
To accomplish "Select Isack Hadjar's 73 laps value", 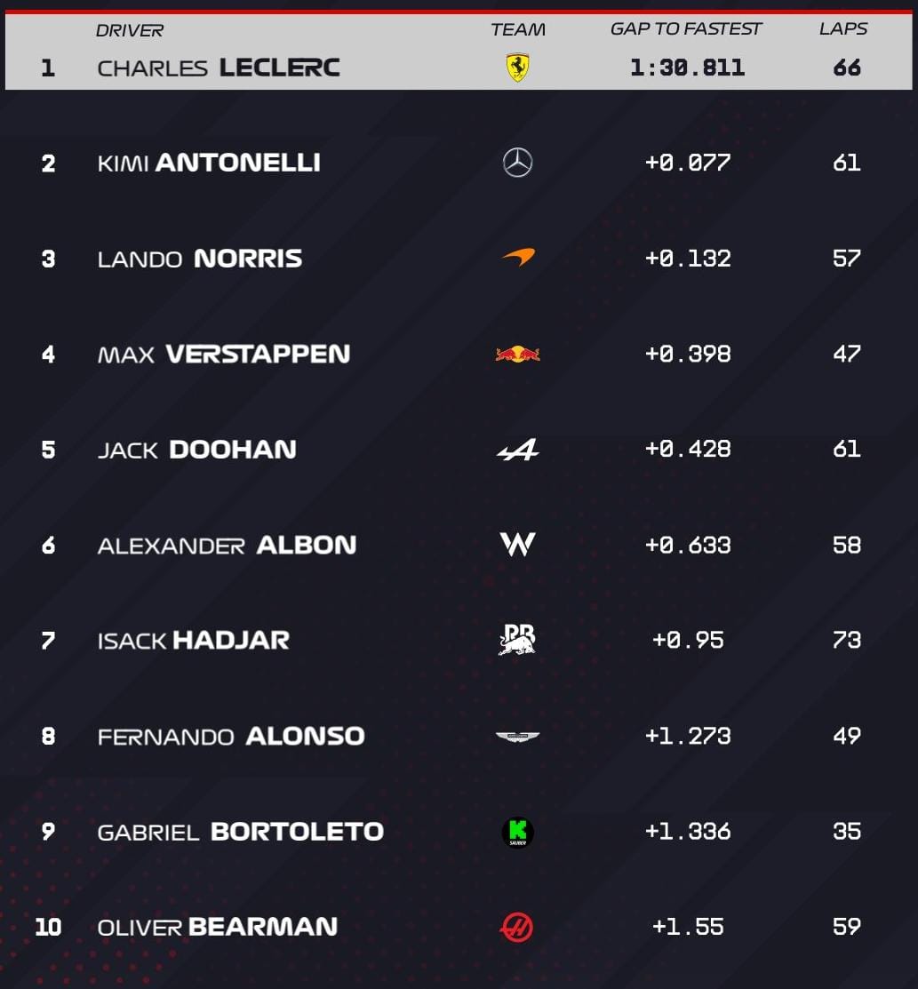I will coord(847,640).
